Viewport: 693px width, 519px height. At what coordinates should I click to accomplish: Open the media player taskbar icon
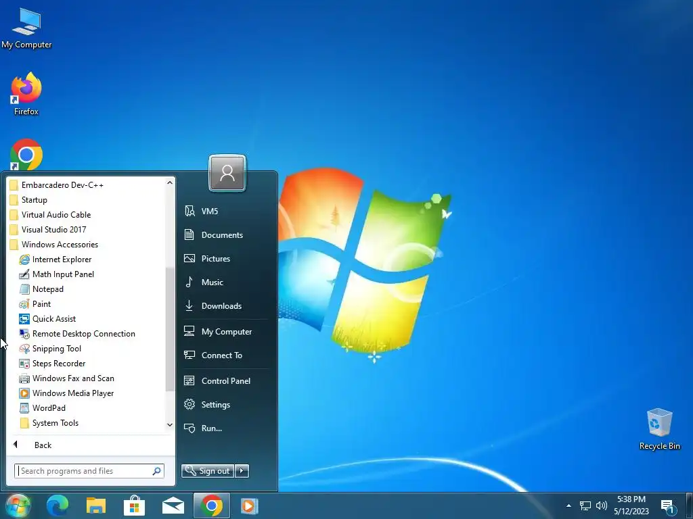pyautogui.click(x=250, y=505)
